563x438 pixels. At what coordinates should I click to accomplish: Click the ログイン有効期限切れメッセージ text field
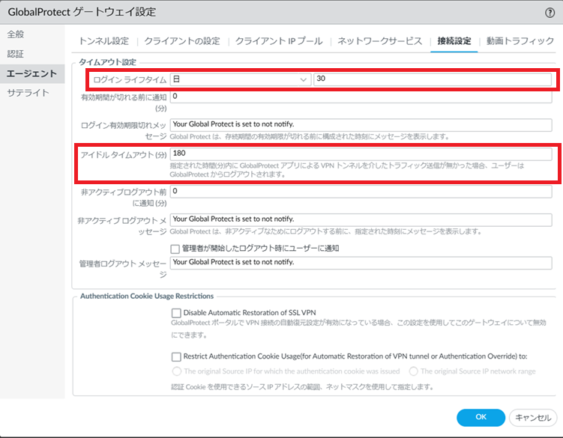tap(361, 124)
